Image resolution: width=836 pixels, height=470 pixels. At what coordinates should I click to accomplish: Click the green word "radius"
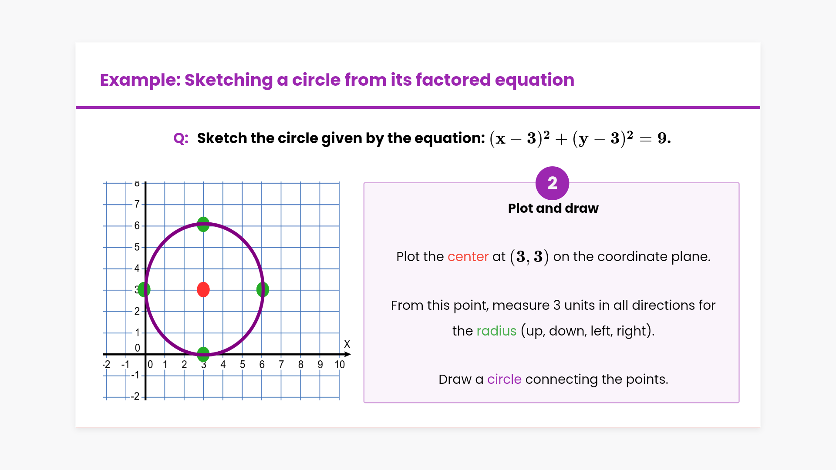point(496,331)
